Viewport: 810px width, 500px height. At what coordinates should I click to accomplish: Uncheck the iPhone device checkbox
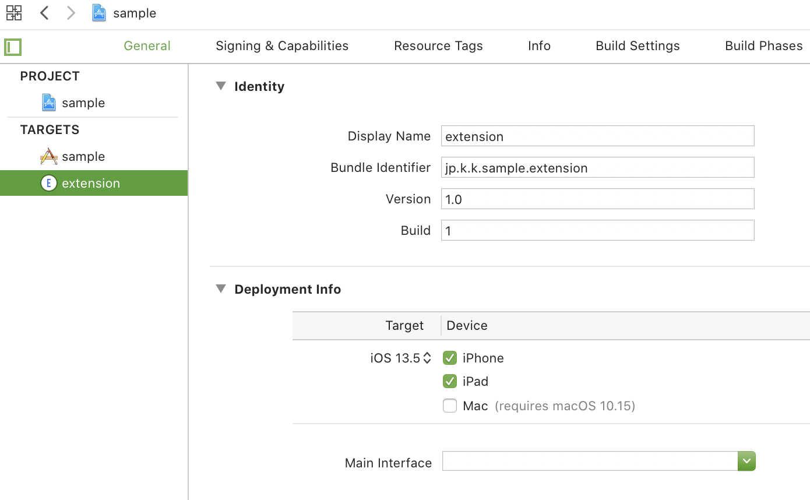coord(450,358)
